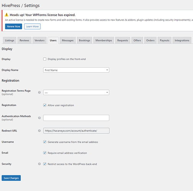193x191 pixels.
Task: Select the Users tab
Action: (x=53, y=40)
